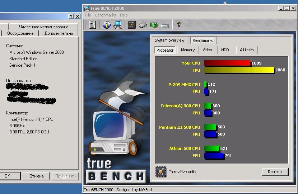Image resolution: width=298 pixels, height=194 pixels.
Task: Open the All tests tab
Action: [246, 50]
